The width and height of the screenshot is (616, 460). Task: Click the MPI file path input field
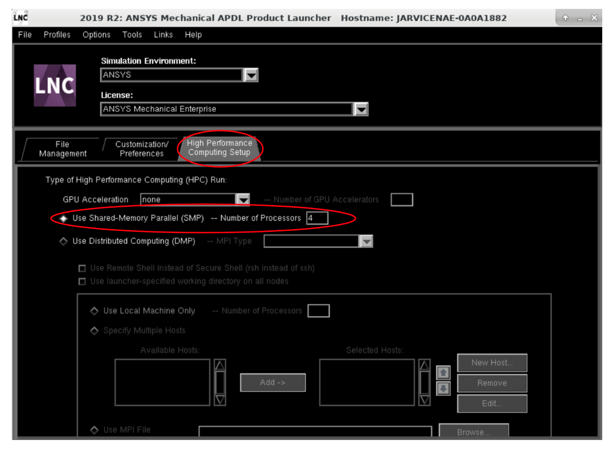(x=315, y=432)
